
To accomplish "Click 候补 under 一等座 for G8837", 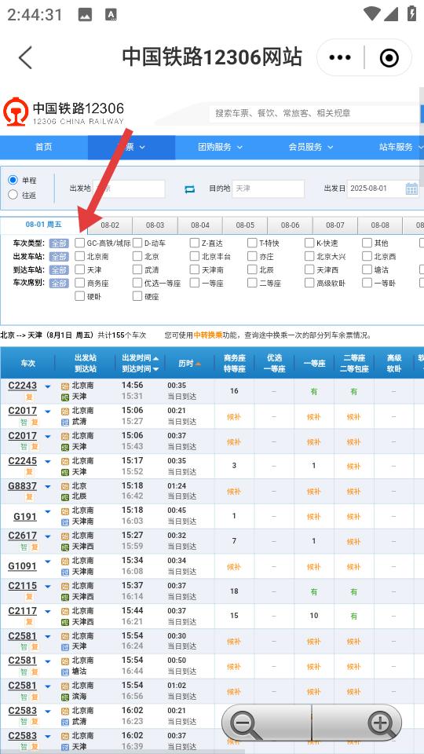I will pyautogui.click(x=314, y=492).
